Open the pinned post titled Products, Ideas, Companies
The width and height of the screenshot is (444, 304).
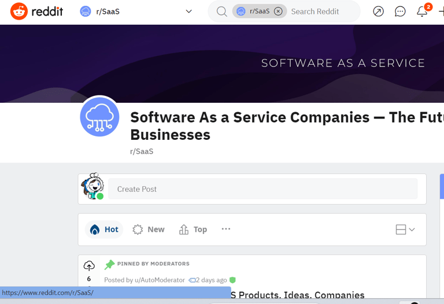click(297, 295)
